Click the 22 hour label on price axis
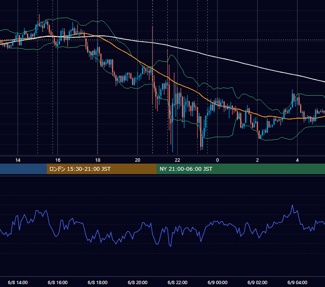The image size is (325, 287). (177, 160)
